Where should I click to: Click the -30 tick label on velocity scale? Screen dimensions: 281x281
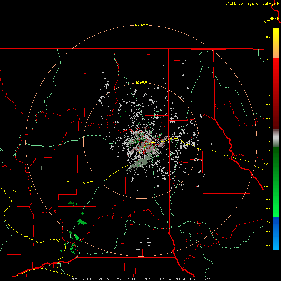[267, 175]
